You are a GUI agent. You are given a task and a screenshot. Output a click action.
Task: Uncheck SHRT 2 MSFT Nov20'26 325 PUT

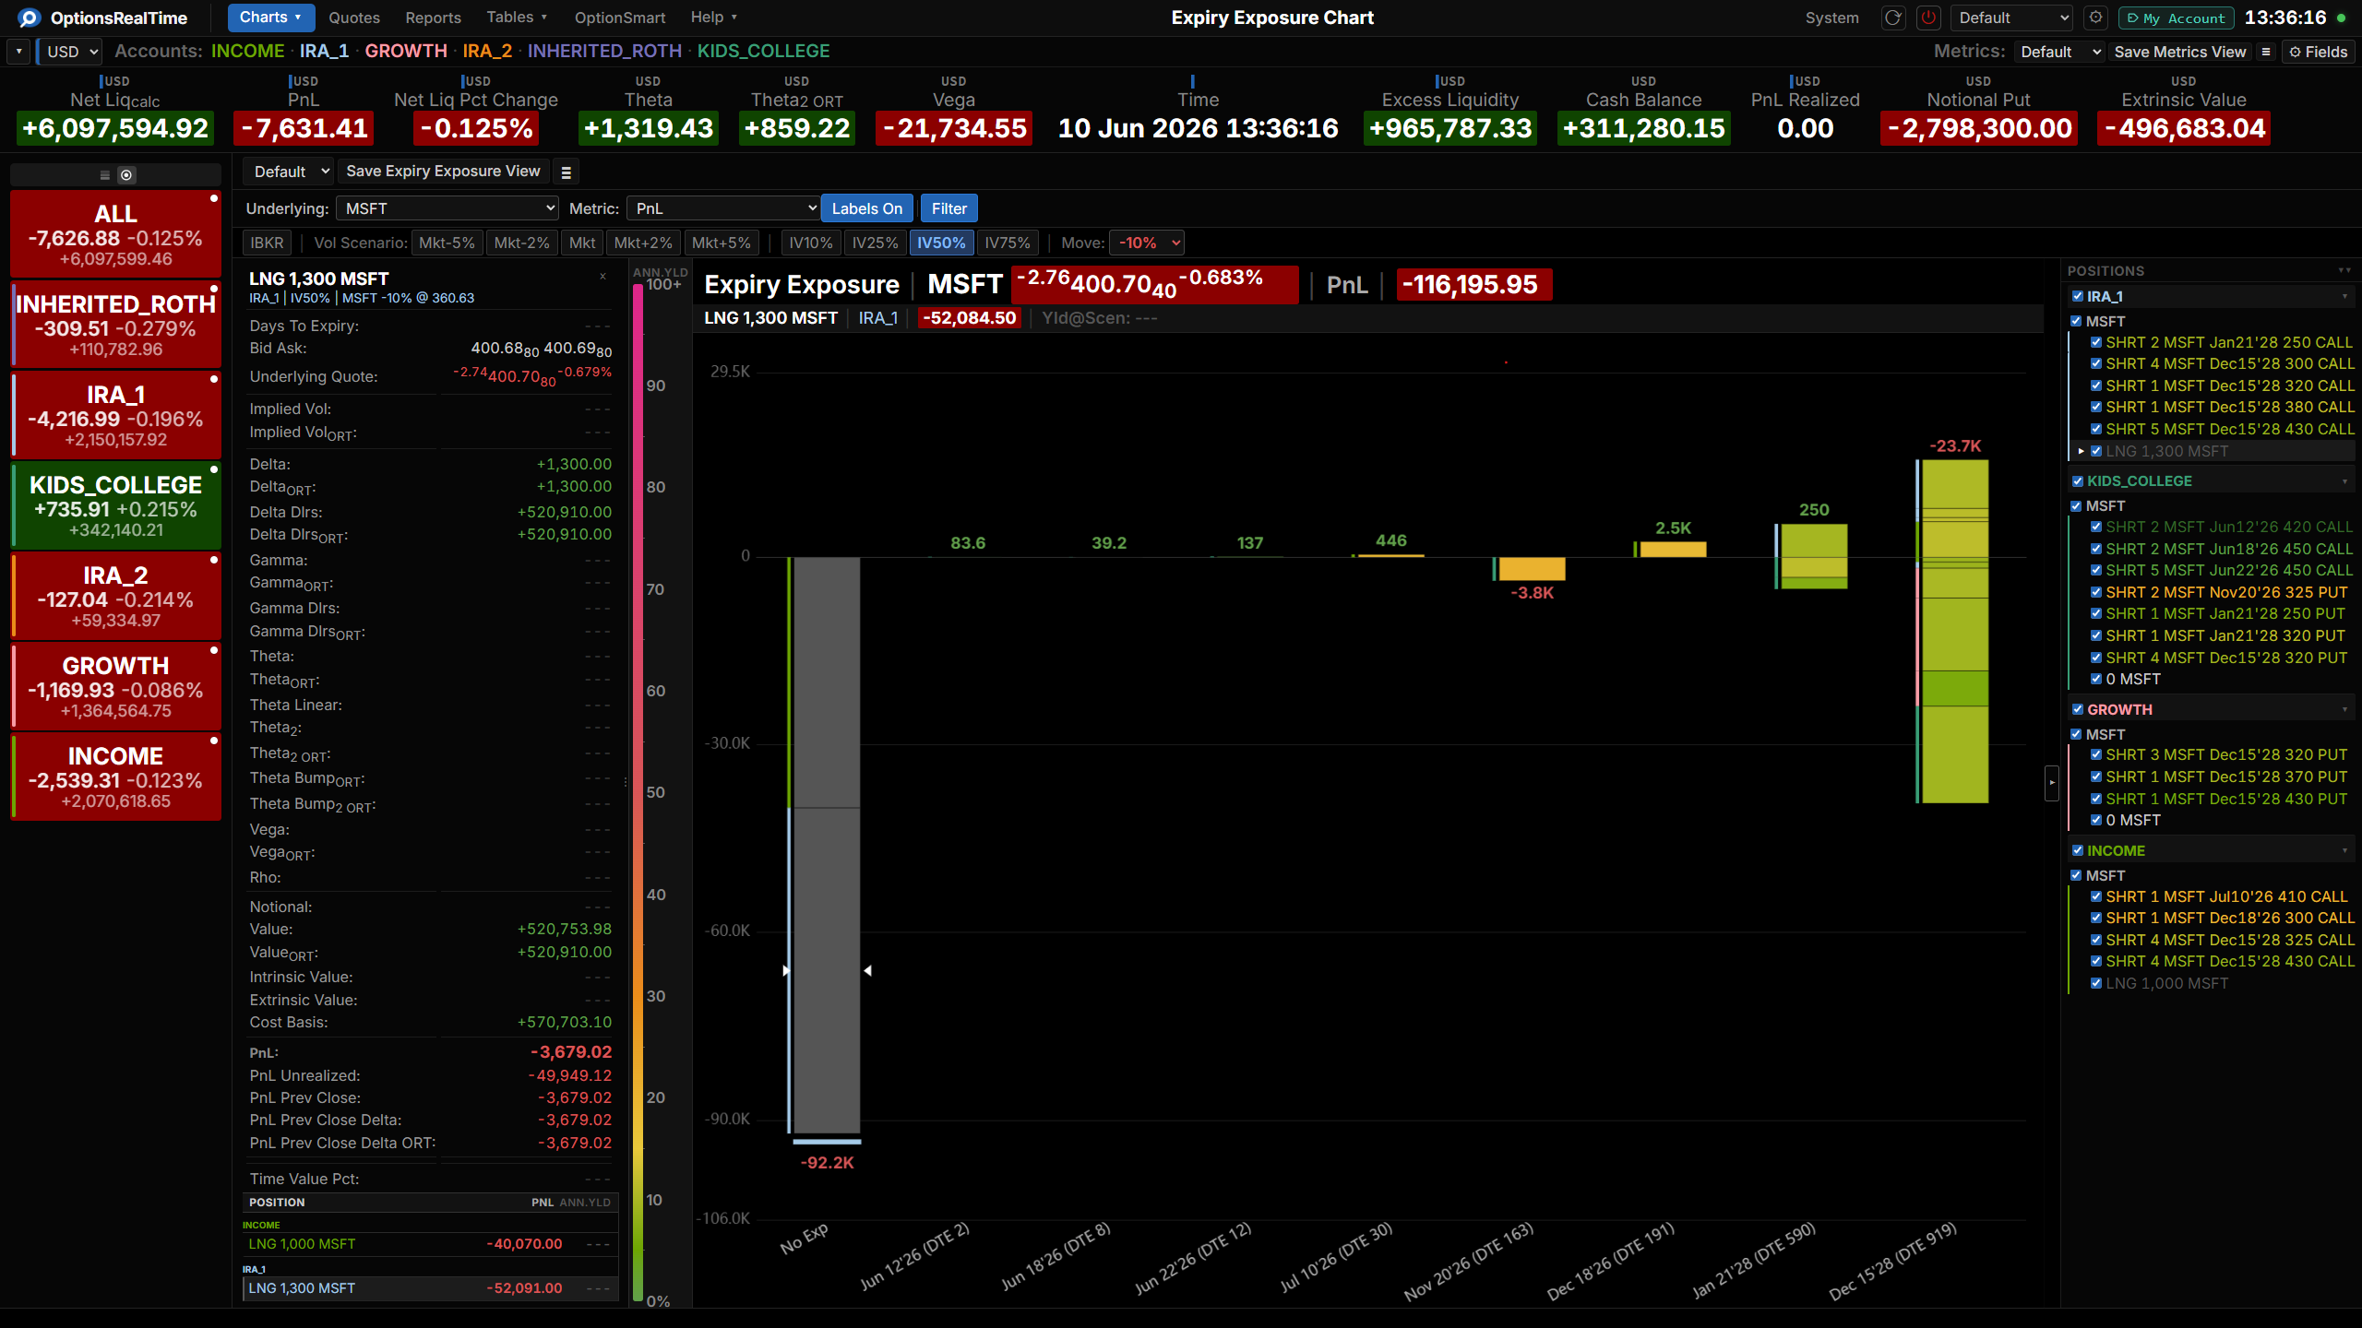pyautogui.click(x=2095, y=592)
